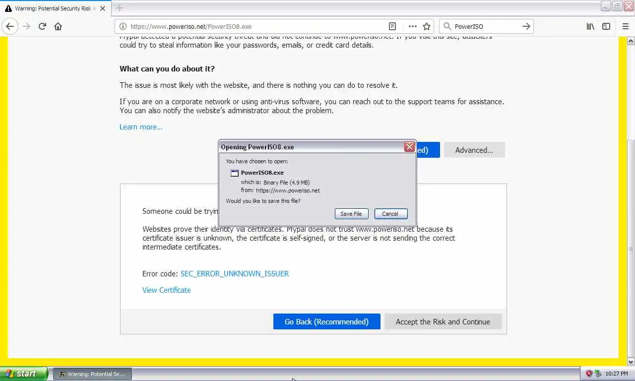Click 'What can you do about it?' heading
Image resolution: width=635 pixels, height=381 pixels.
tap(167, 69)
